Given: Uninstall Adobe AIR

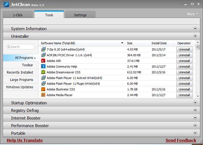Looking at the screenshot, I should pos(184,61).
